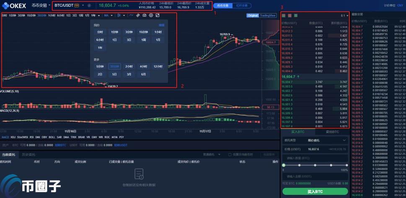This screenshot has width=406, height=198.
Task: Select the KDJ indicator tab
Action: (13, 137)
